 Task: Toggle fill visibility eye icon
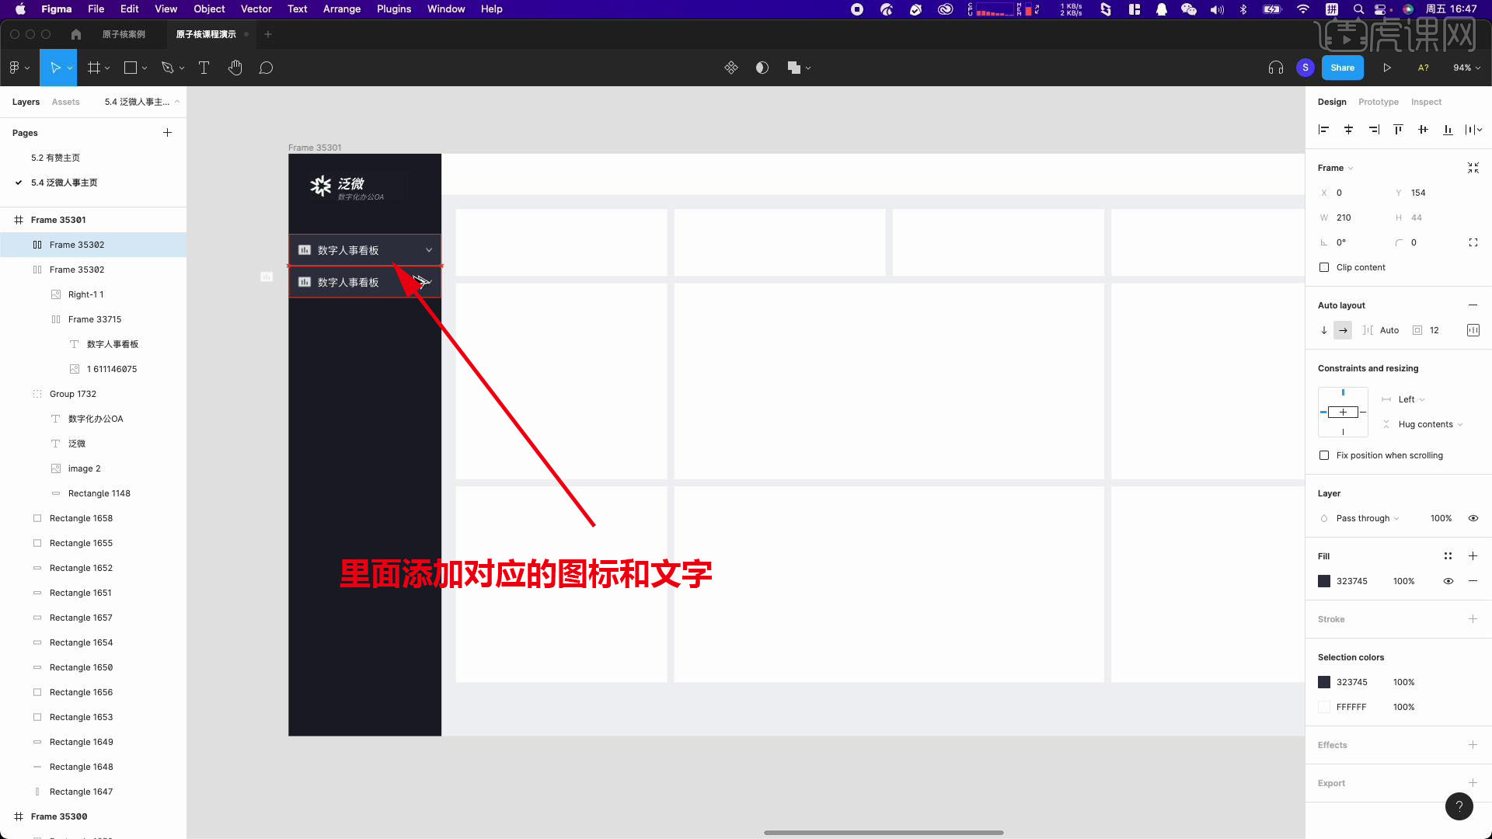tap(1448, 581)
